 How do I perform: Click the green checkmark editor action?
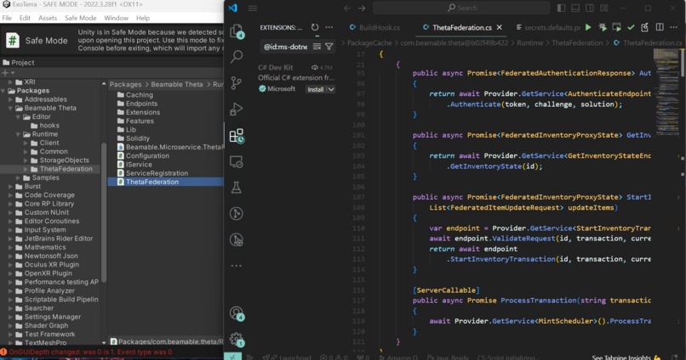[631, 27]
